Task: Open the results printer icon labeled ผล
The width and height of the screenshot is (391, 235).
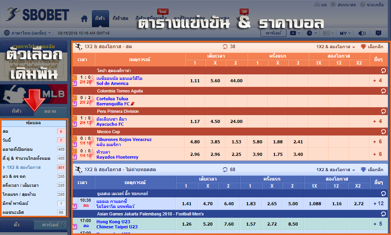Action: pos(317,4)
